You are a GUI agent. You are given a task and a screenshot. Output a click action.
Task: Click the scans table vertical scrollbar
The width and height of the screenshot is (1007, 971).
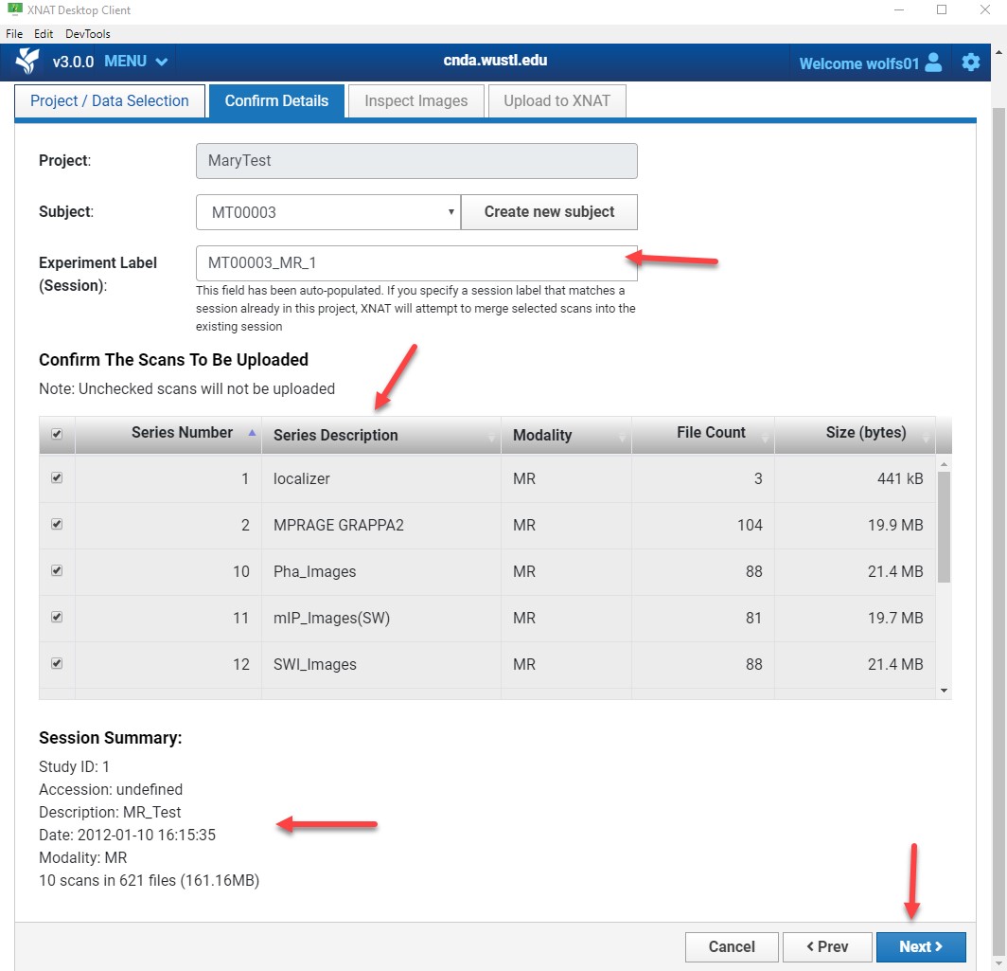(943, 528)
